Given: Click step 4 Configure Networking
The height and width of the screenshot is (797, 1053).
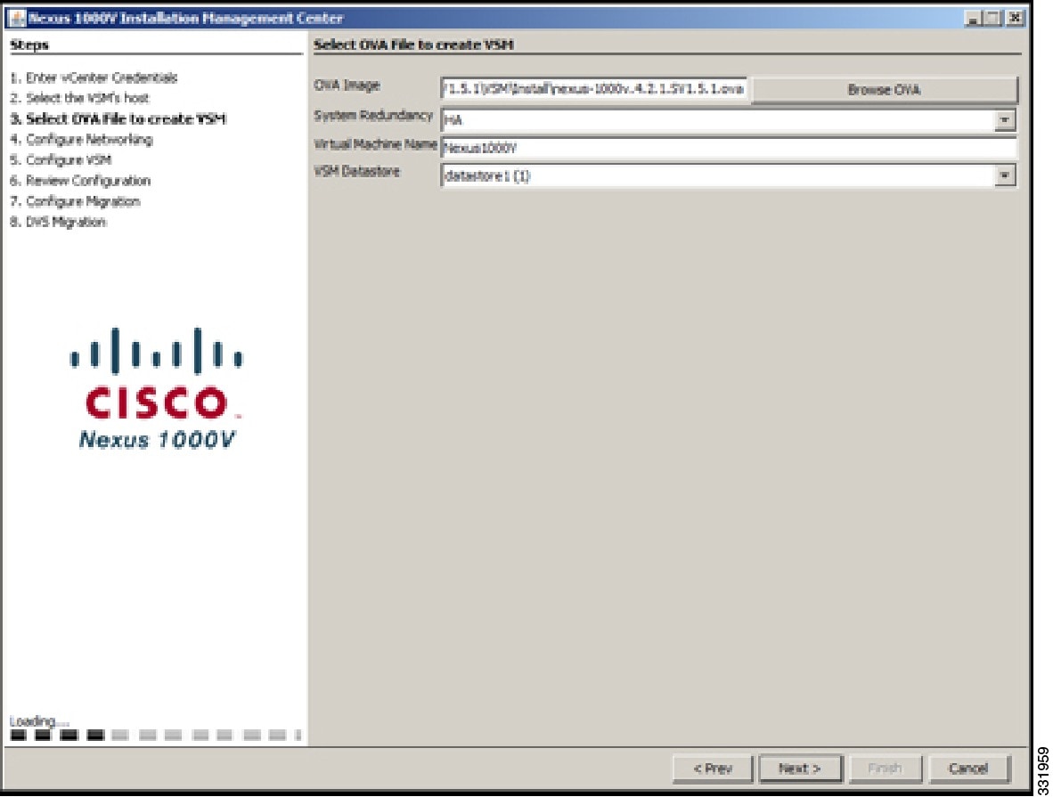Looking at the screenshot, I should 81,140.
